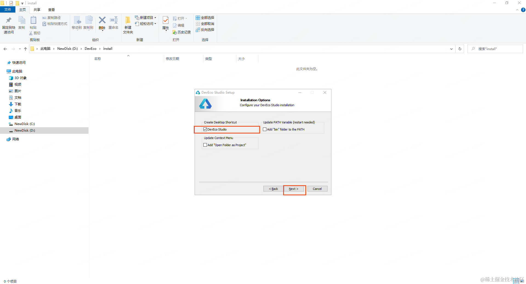Click Next button in setup dialog
The image size is (526, 284).
pyautogui.click(x=294, y=189)
